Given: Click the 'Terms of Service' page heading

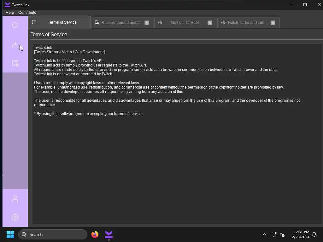Looking at the screenshot, I should point(49,35).
